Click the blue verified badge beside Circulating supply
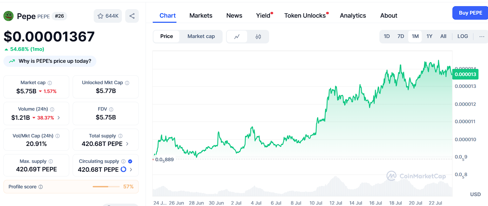Image resolution: width=488 pixels, height=206 pixels. 130,162
